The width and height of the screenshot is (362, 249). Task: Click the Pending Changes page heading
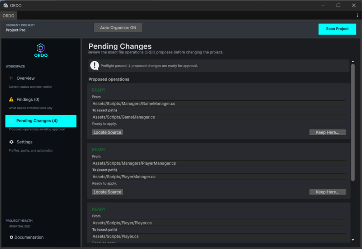coord(120,46)
